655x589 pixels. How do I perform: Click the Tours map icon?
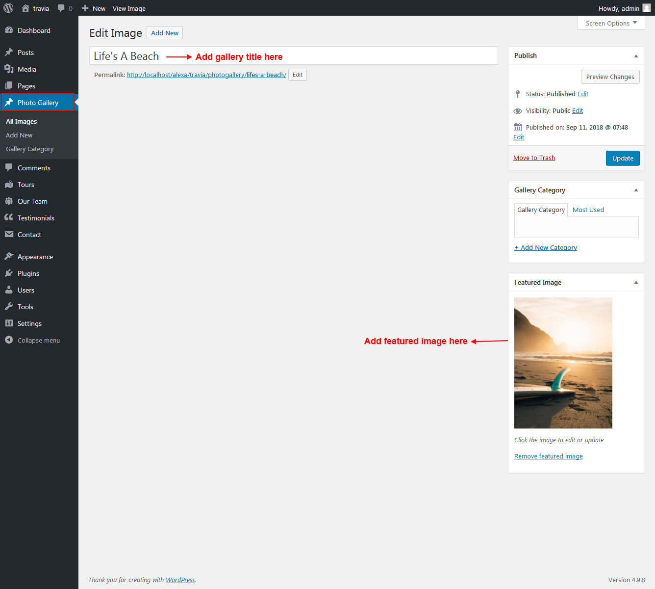[9, 184]
